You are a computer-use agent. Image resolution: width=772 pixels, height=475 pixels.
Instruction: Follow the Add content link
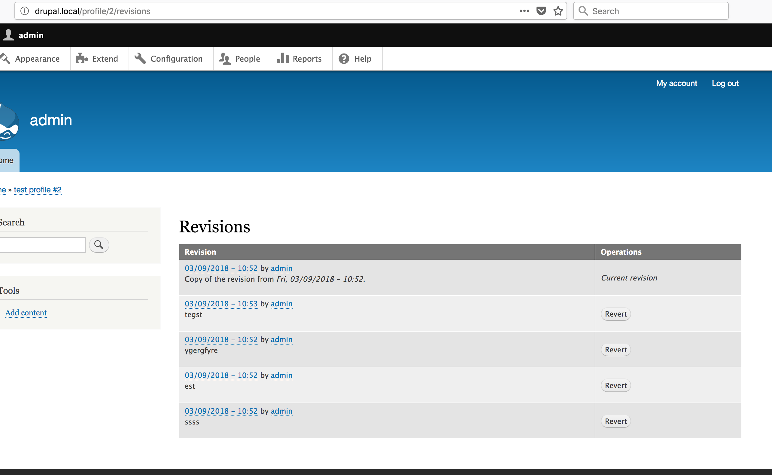coord(26,313)
